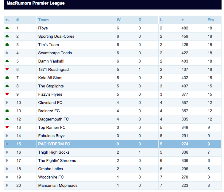Select the highlighted PACHYDERM FC row

click(54, 144)
